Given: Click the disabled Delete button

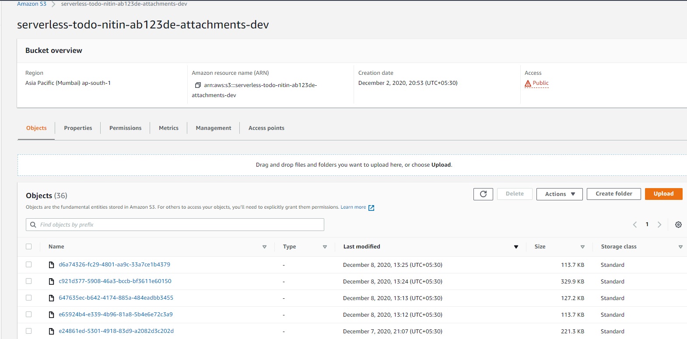Looking at the screenshot, I should 515,194.
